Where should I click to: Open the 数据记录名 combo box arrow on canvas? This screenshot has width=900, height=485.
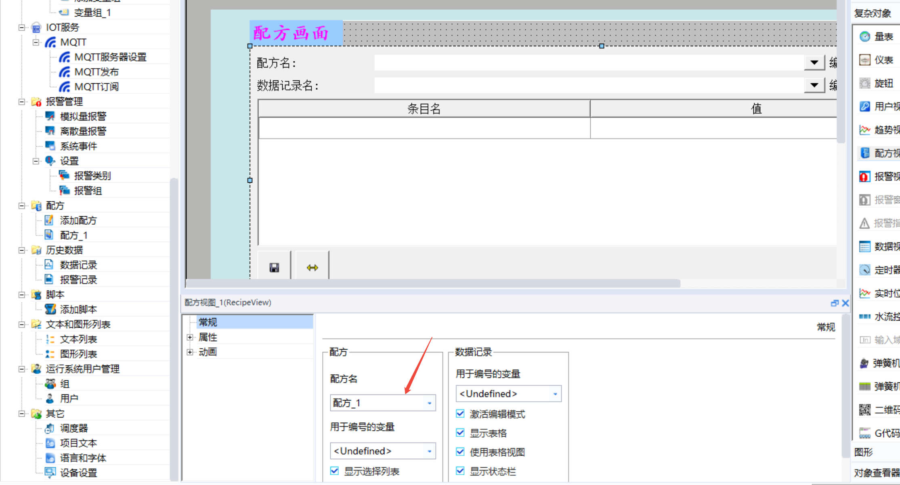pyautogui.click(x=814, y=85)
